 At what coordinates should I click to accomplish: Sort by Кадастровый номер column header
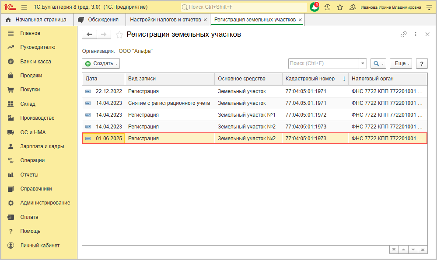[x=315, y=79]
